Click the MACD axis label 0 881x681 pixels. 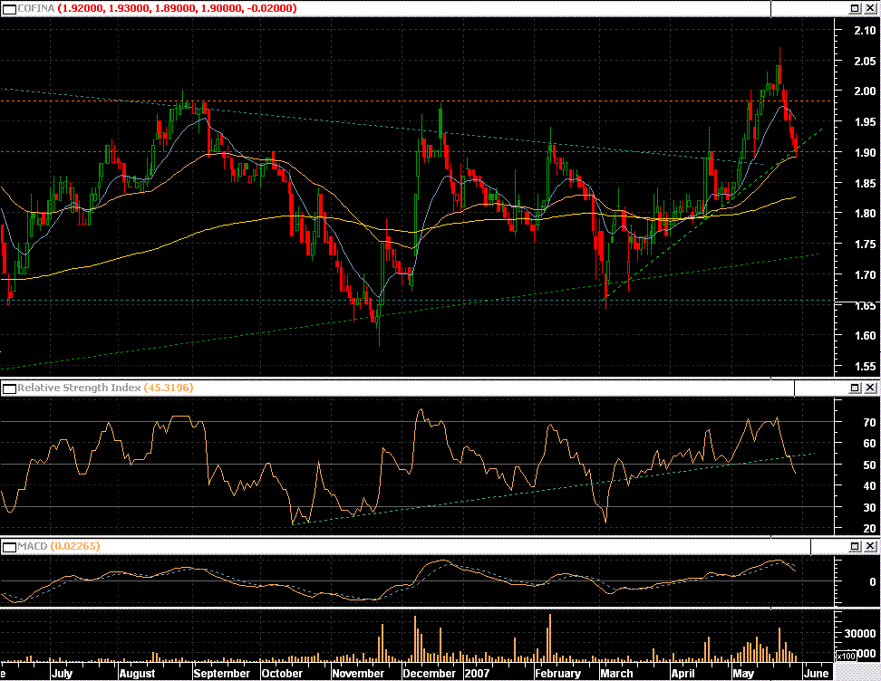pos(873,581)
